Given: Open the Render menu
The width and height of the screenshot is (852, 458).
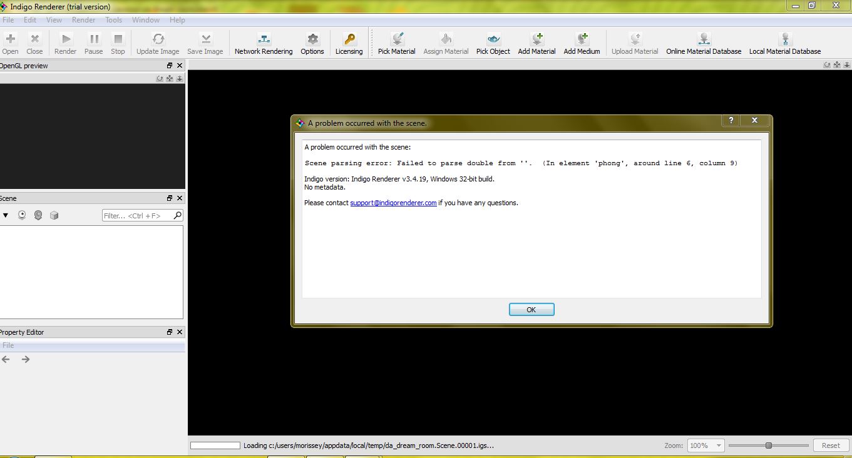Looking at the screenshot, I should coord(83,20).
